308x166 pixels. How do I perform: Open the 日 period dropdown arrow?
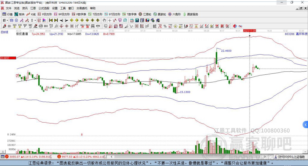[x=7, y=20]
